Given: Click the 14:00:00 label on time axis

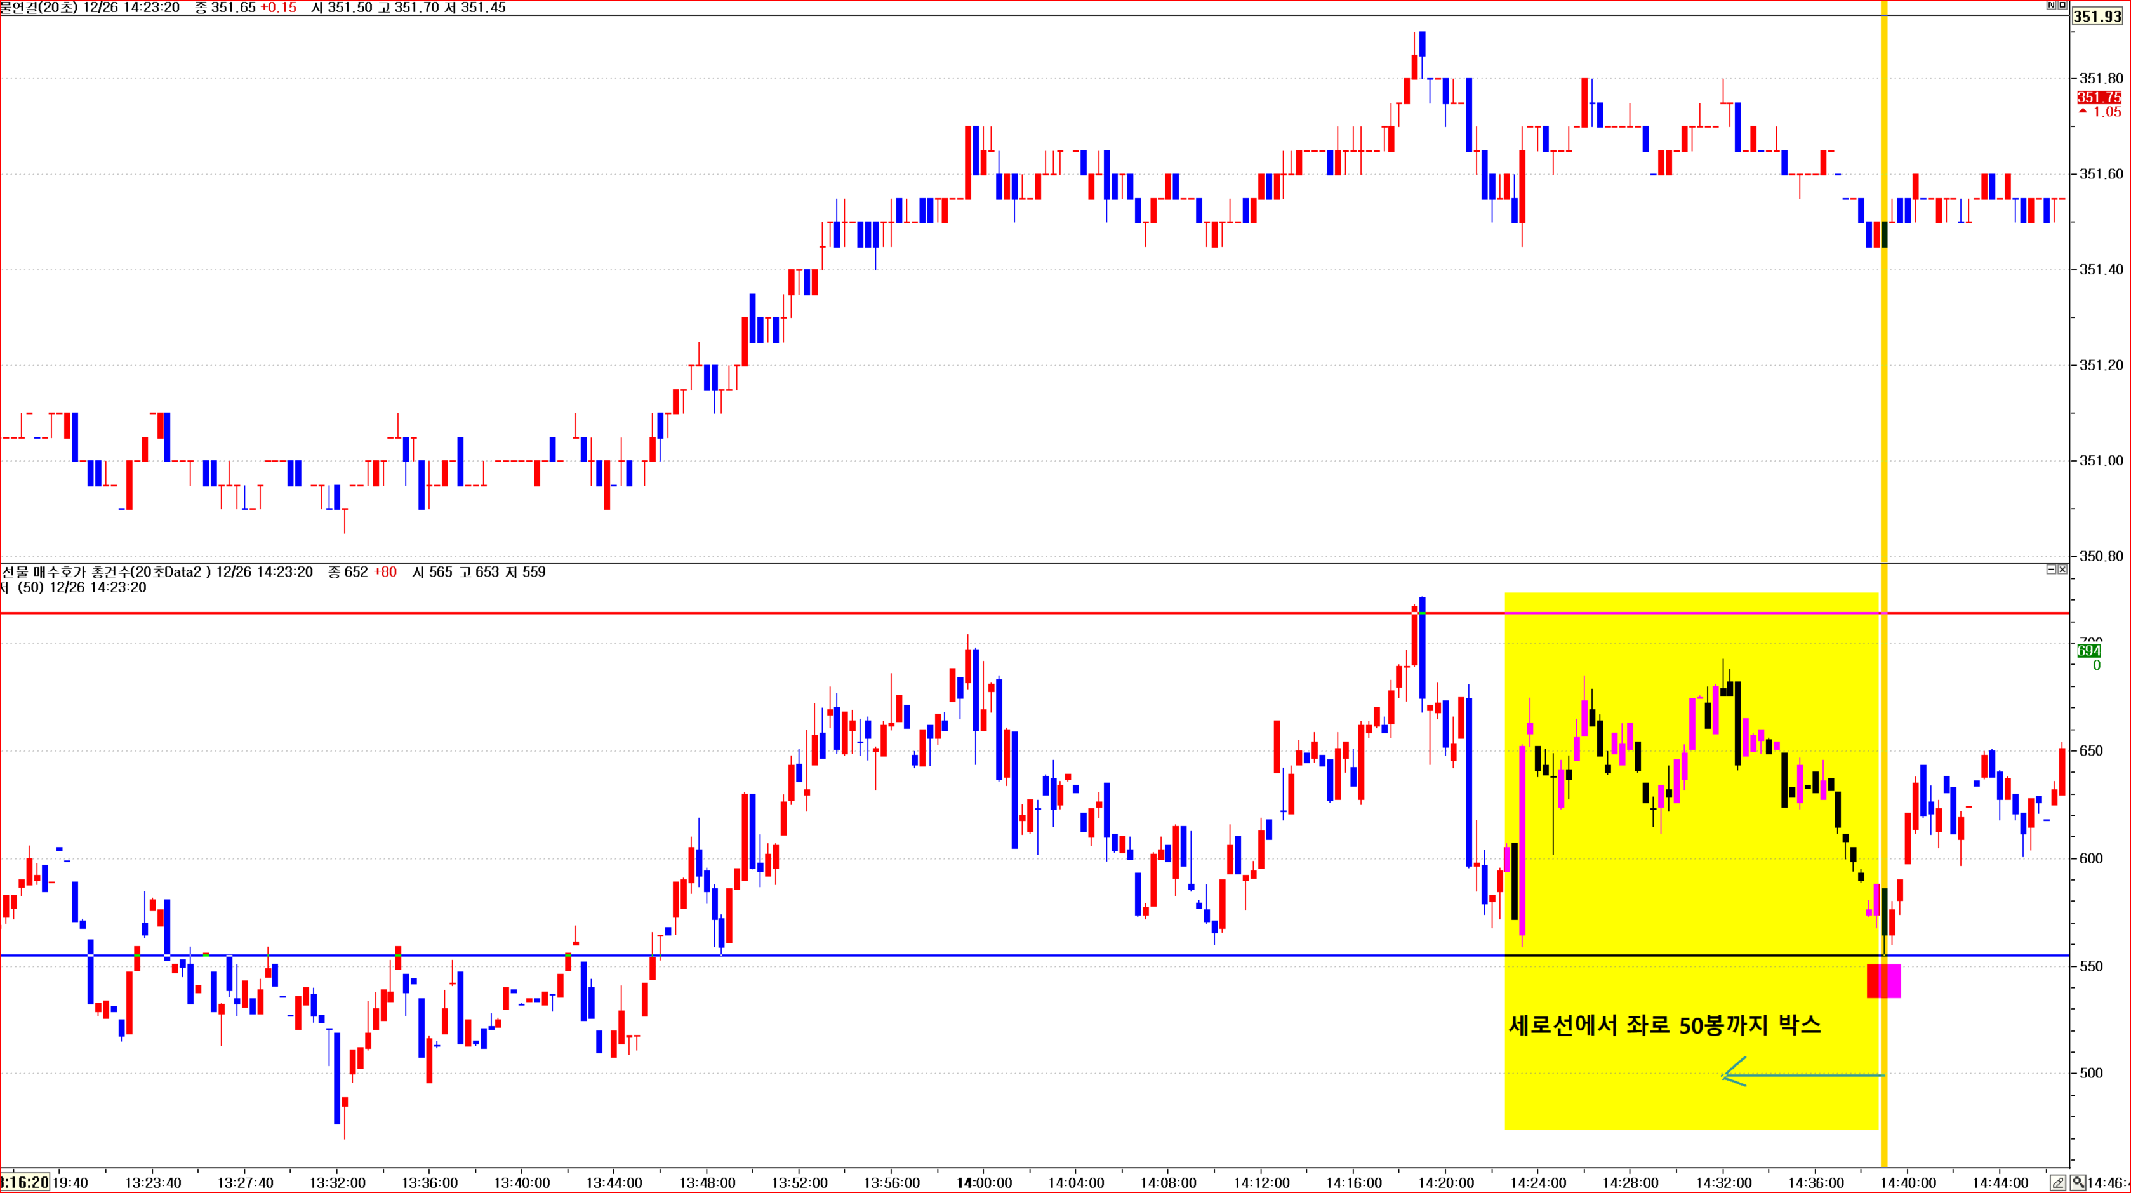Looking at the screenshot, I should [x=983, y=1183].
